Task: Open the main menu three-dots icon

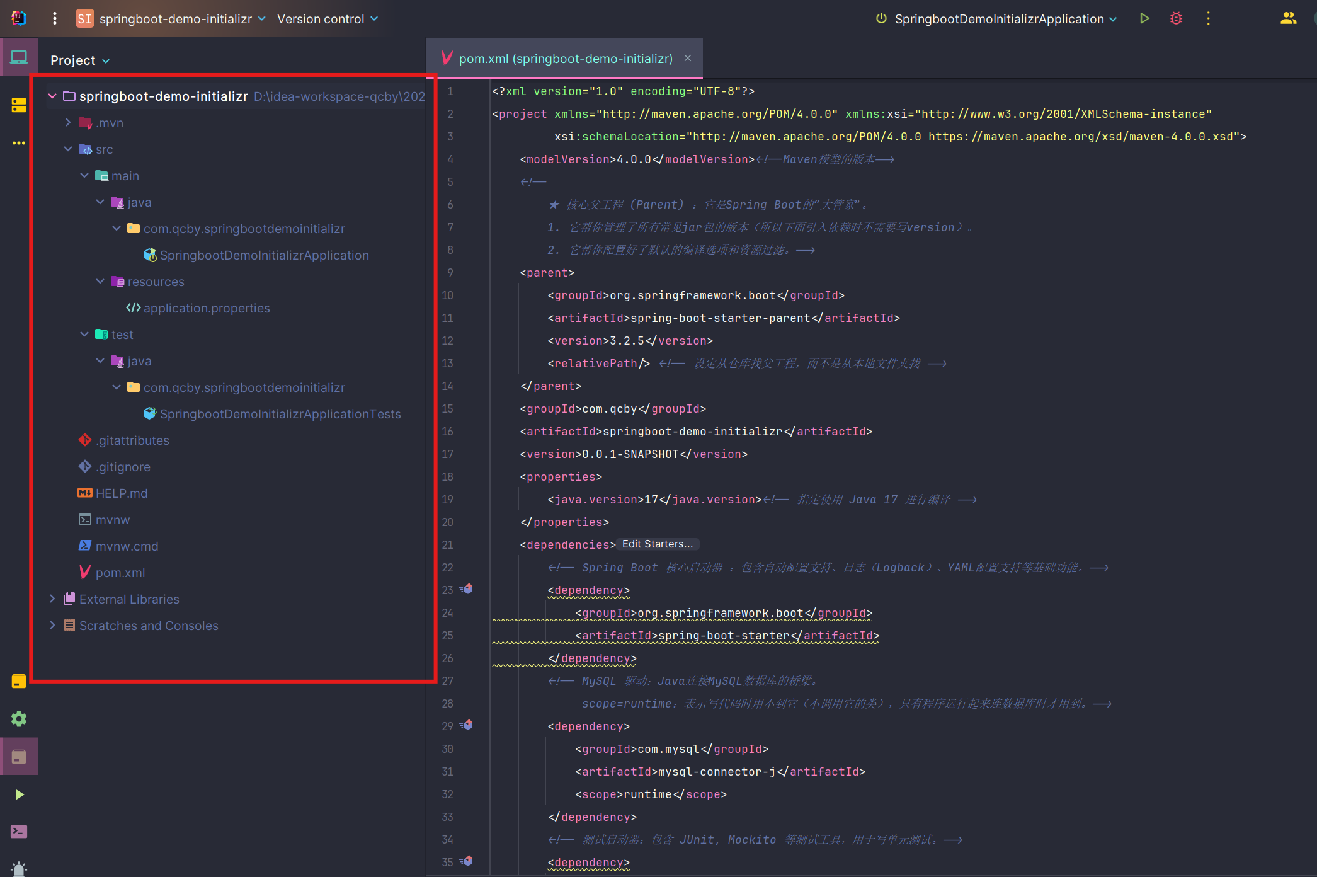Action: (x=55, y=19)
